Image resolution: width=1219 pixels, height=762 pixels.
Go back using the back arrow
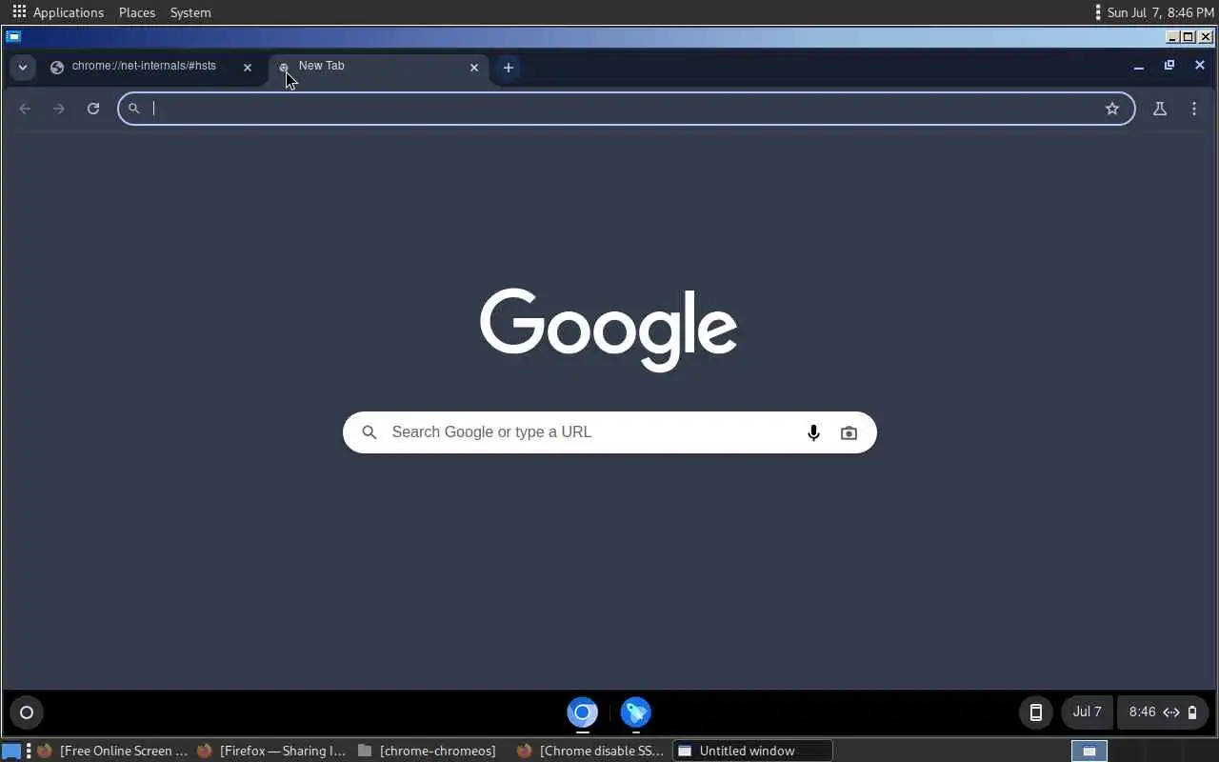(x=25, y=109)
